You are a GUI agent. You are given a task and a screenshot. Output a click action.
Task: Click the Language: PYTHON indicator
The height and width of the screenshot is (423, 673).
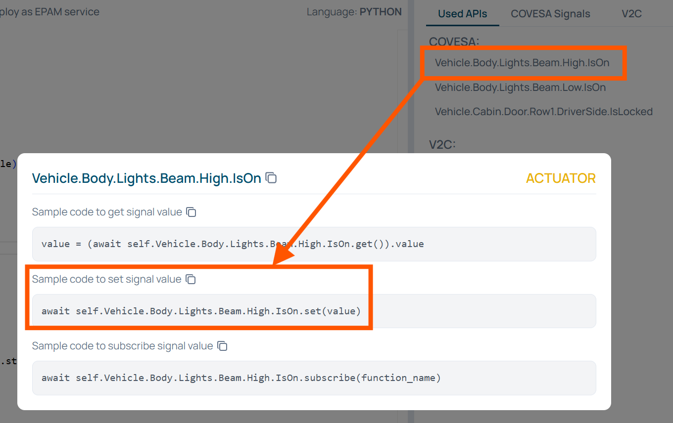(x=354, y=12)
